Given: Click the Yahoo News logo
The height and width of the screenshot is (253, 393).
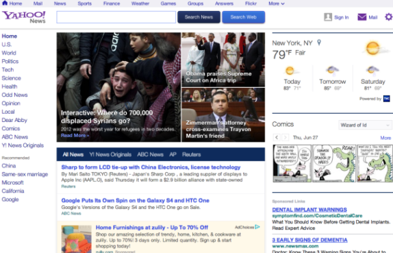Looking at the screenshot, I should pos(24,17).
